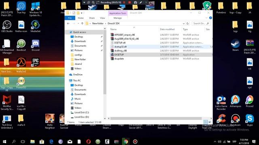The image size is (259, 145).
Task: Click the Search DirectX SDK box
Action: (201, 23)
